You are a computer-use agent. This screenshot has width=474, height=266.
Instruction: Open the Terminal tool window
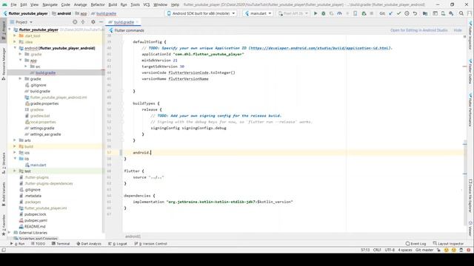pos(61,244)
